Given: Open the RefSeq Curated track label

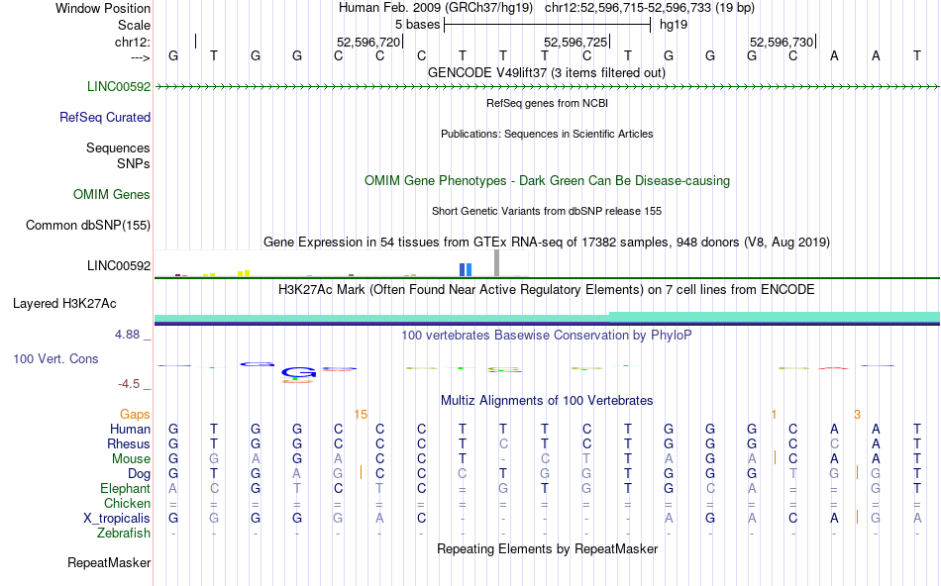Looking at the screenshot, I should 104,117.
